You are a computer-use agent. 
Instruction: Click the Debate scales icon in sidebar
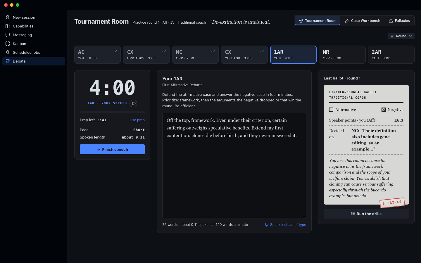8,61
